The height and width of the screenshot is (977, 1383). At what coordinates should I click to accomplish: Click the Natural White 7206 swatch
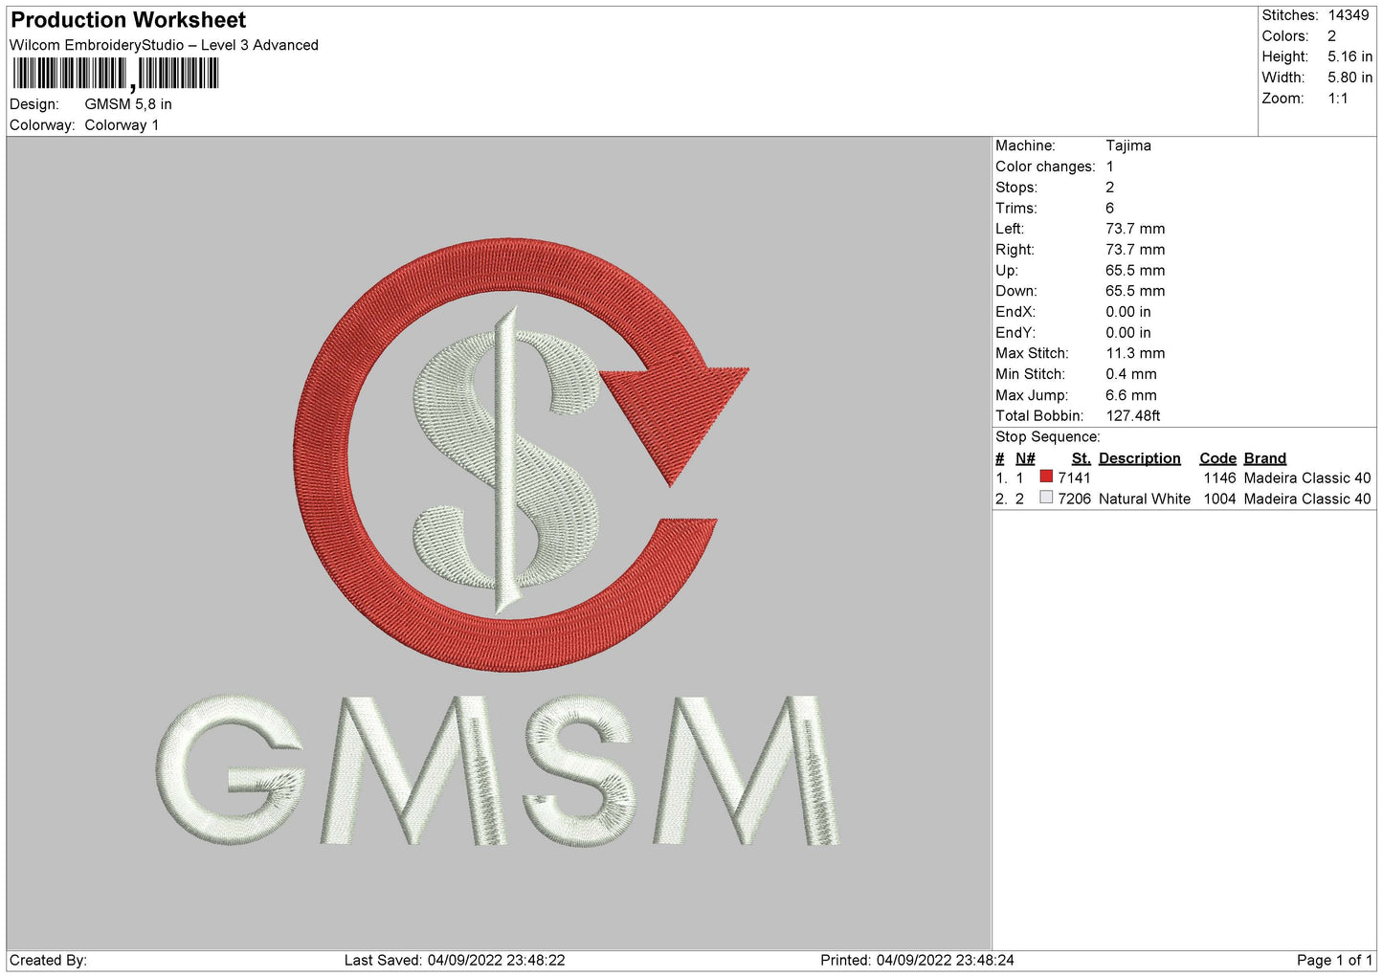[x=1046, y=498]
